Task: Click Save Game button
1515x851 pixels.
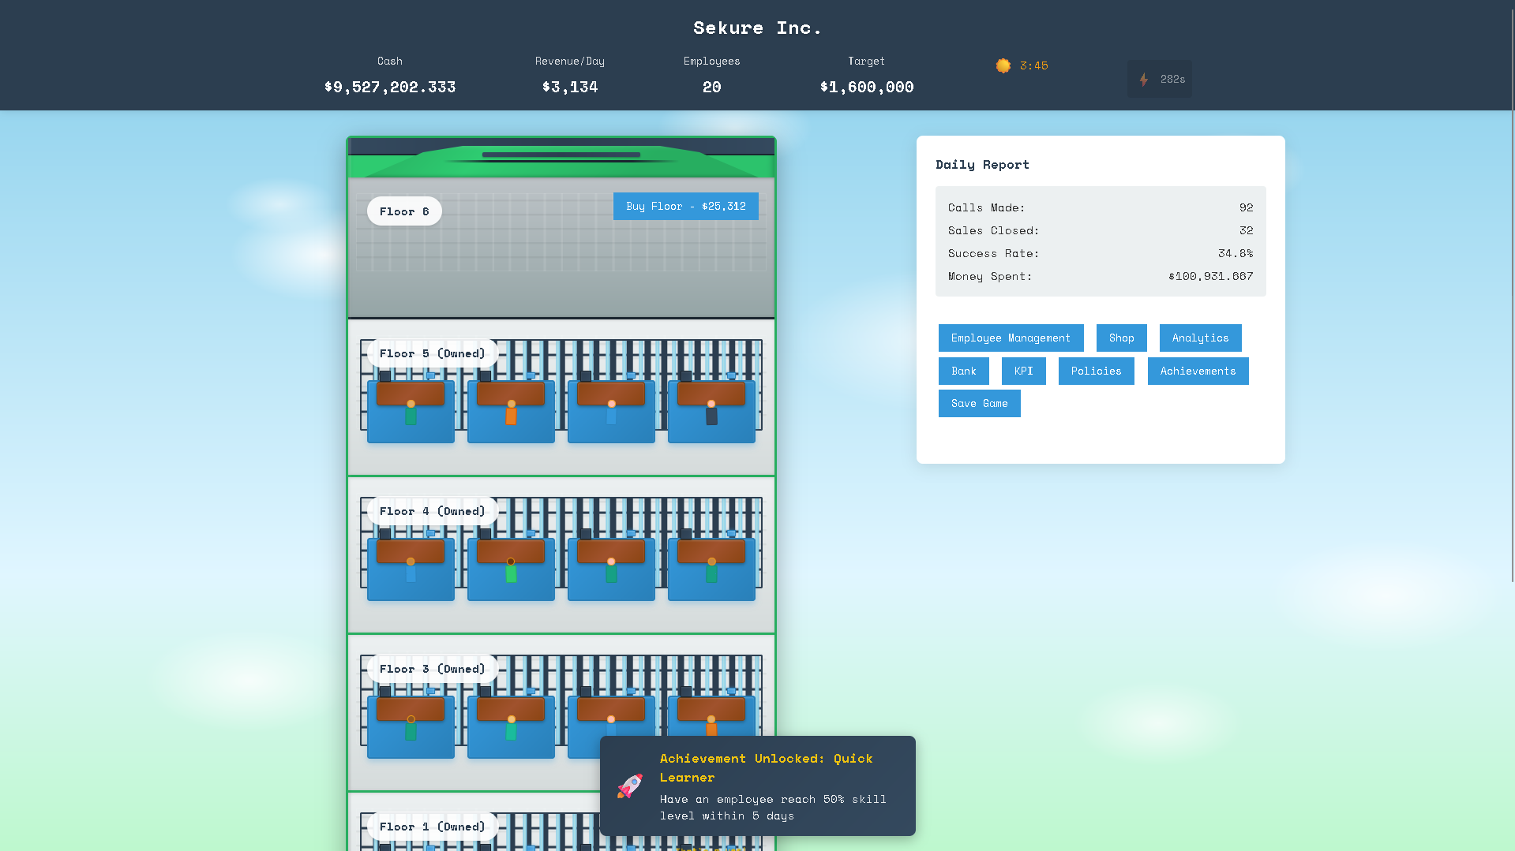Action: coord(979,403)
